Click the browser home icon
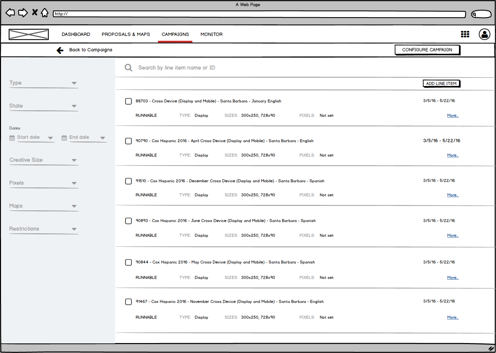The image size is (496, 353). 45,13
